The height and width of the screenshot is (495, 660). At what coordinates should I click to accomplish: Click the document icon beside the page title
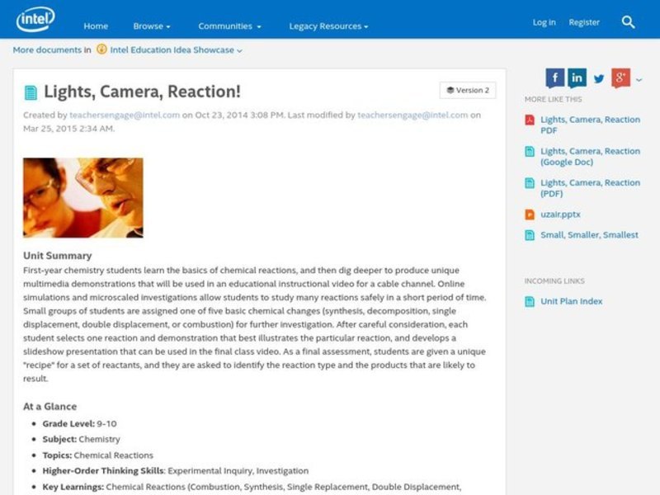click(31, 90)
